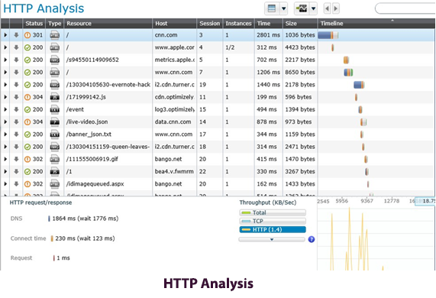Click the table layout view icon
Image resolution: width=436 pixels, height=298 pixels.
click(272, 8)
